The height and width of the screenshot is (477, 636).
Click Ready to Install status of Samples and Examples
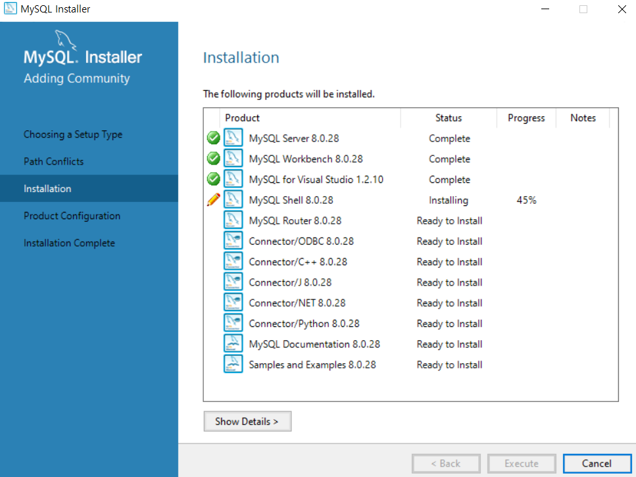[449, 365]
